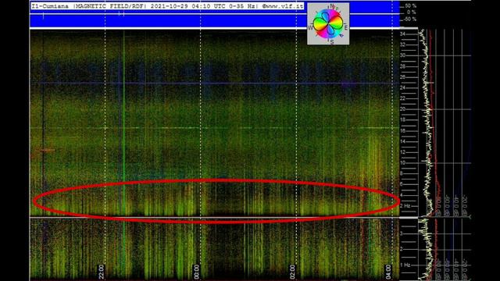Click the 04:00 time axis label
Screen dimensions: 500x281
pos(387,272)
